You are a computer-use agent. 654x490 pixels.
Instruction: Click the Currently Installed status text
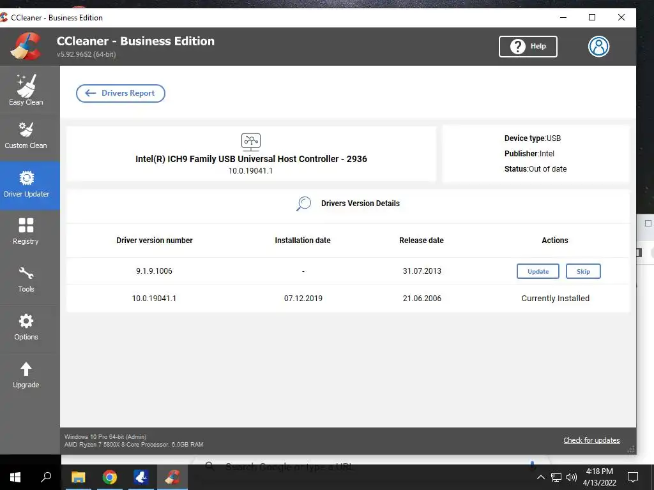[x=555, y=299]
